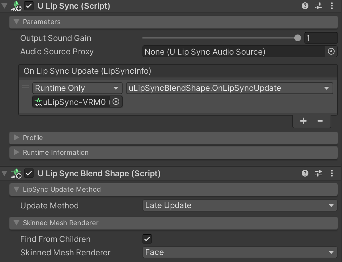The width and height of the screenshot is (342, 262).
Task: Expand the Runtime Information section
Action: pyautogui.click(x=16, y=152)
